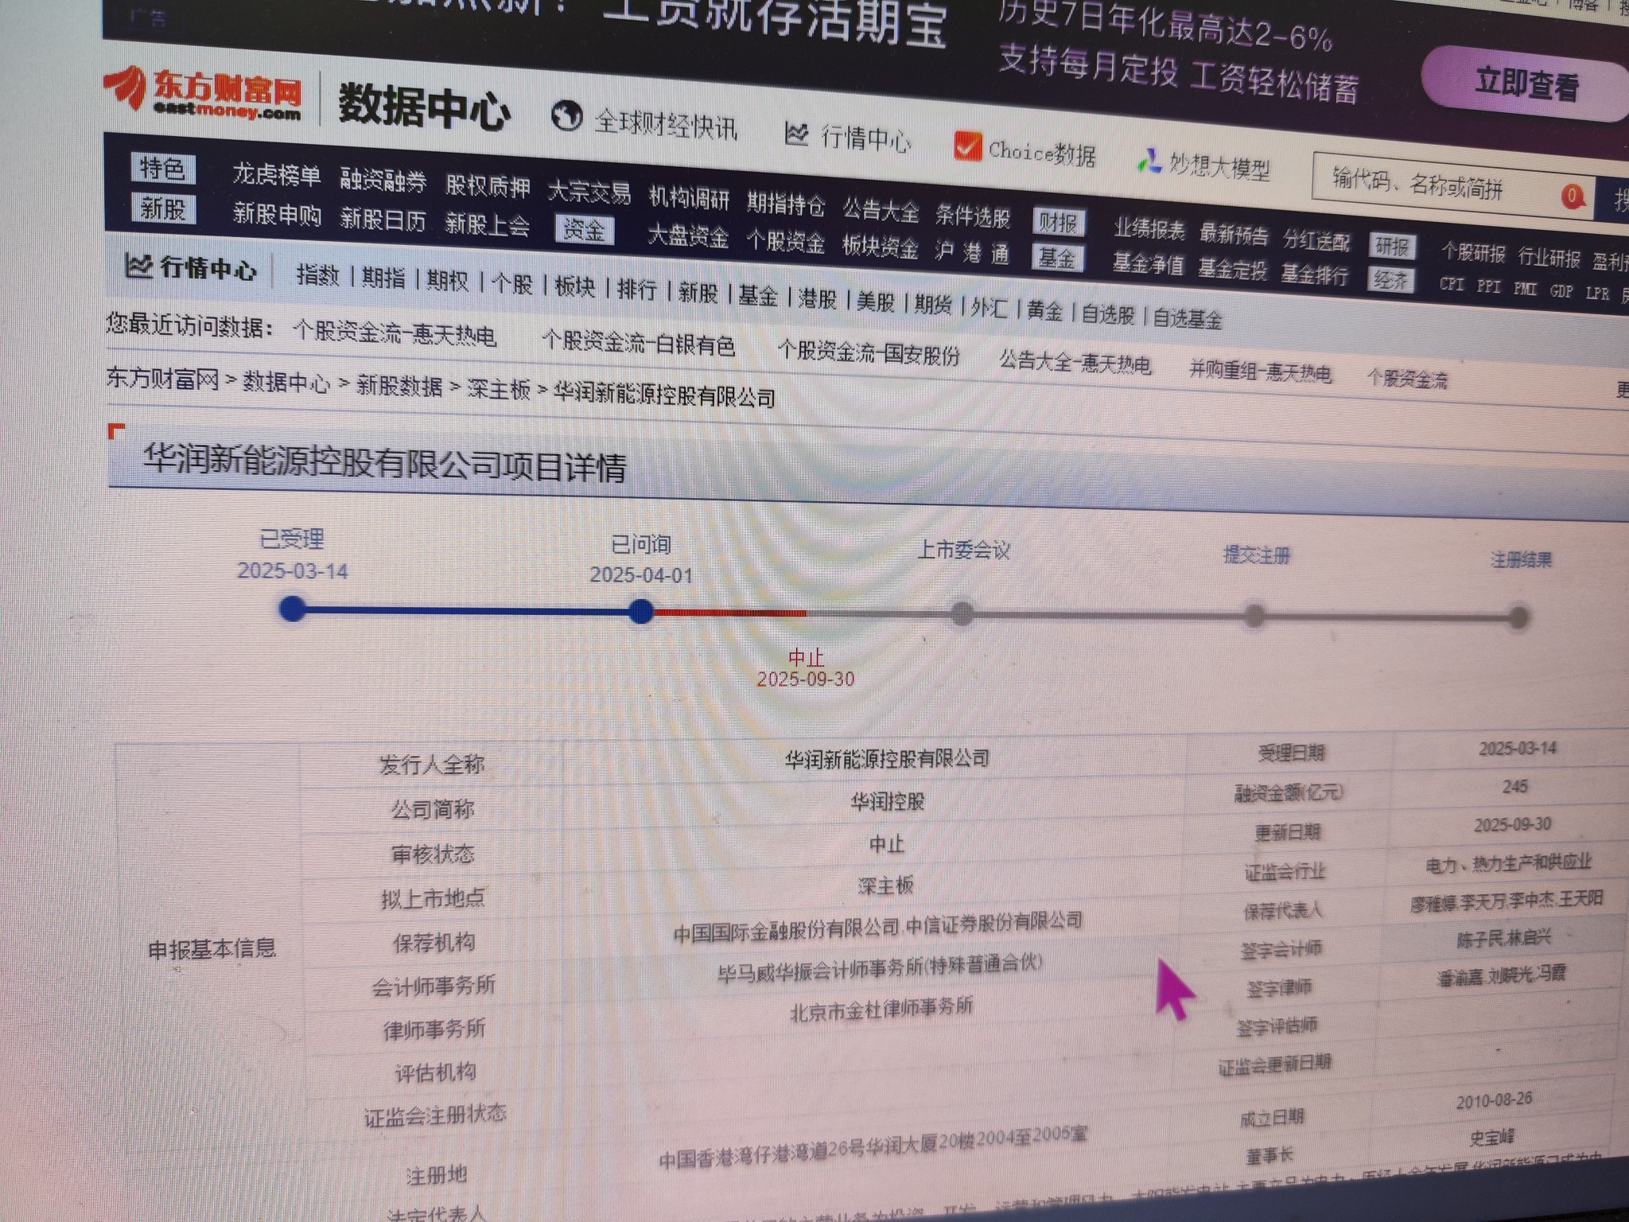Click 已受理 timeline start dot
Viewport: 1629px width, 1222px height.
pyautogui.click(x=293, y=609)
